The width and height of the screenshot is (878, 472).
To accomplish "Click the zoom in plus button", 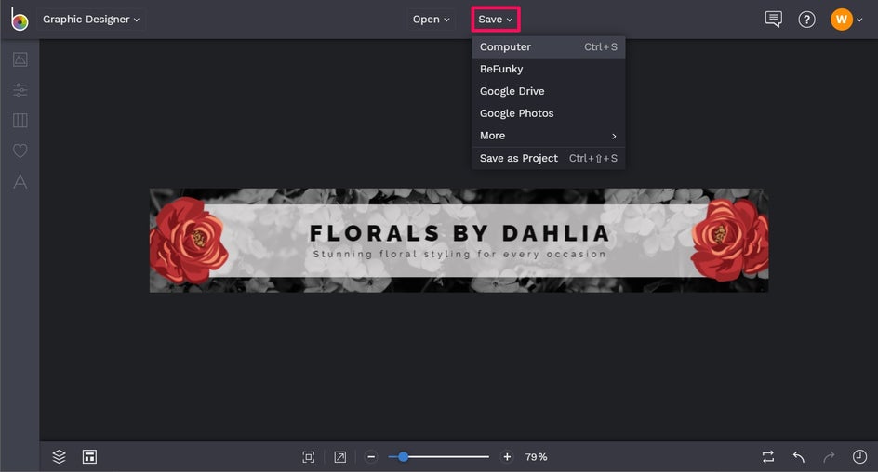I will coord(507,457).
